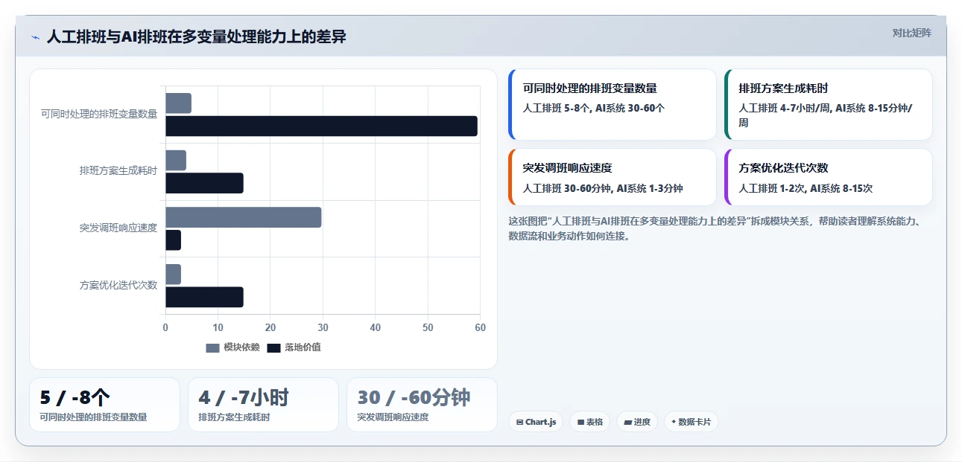Select the 表格 tag chip

[x=590, y=422]
